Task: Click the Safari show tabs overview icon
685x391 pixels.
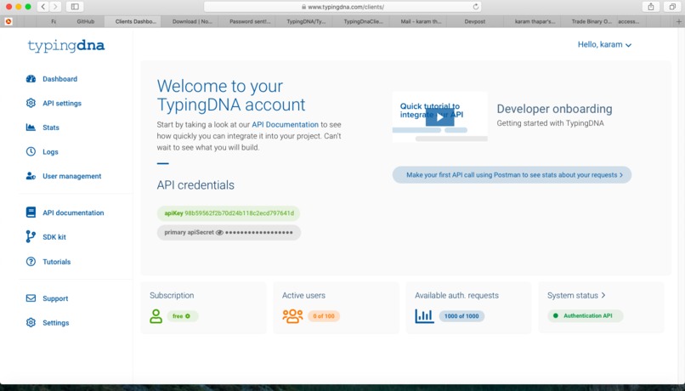Action: pos(672,7)
